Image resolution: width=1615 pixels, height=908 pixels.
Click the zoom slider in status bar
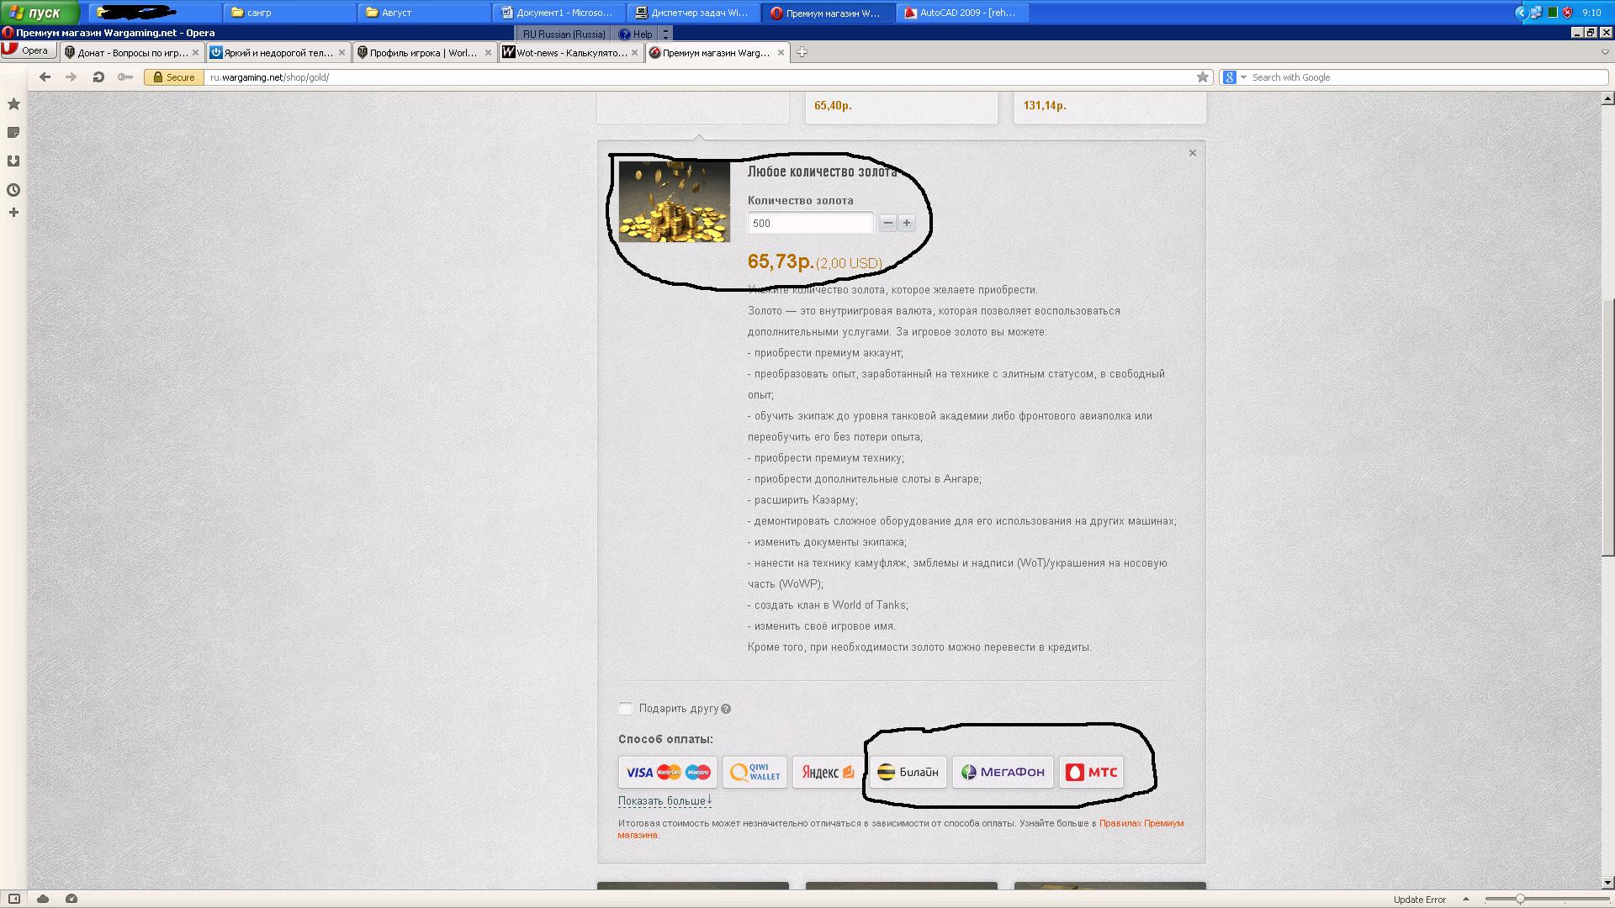click(x=1520, y=899)
